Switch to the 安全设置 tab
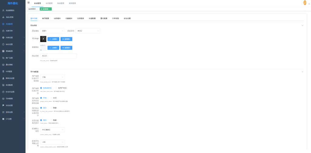The width and height of the screenshot is (311, 153). [x=127, y=18]
